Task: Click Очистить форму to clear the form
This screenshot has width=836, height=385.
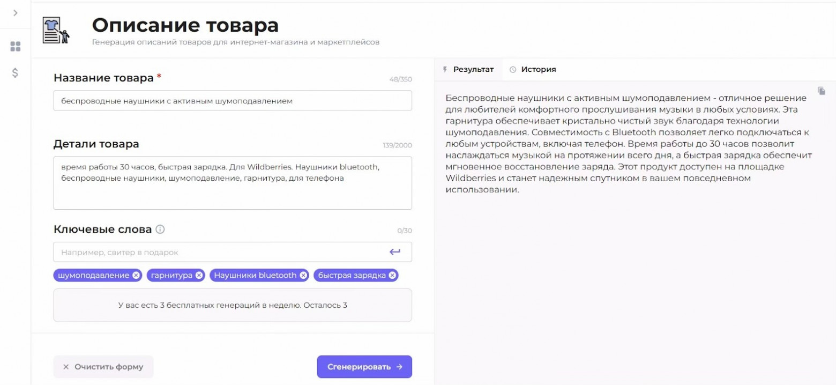Action: pos(103,367)
